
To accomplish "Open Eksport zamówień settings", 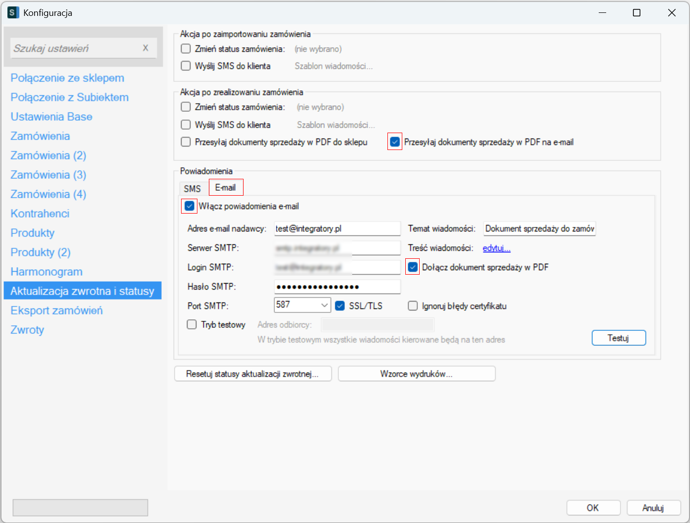I will tap(57, 310).
